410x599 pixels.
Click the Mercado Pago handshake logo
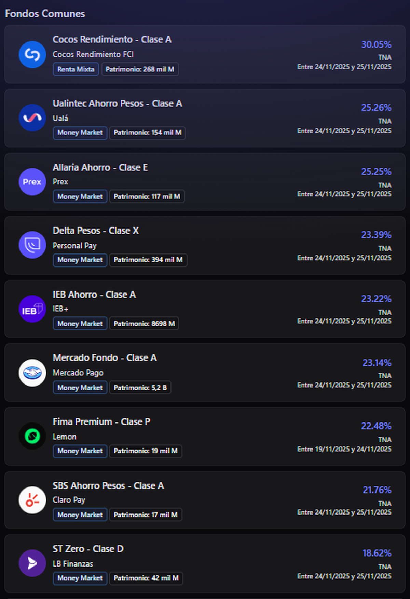pyautogui.click(x=32, y=373)
